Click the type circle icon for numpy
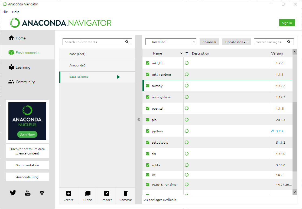Viewport: 302px width, 209px height. click(x=186, y=86)
